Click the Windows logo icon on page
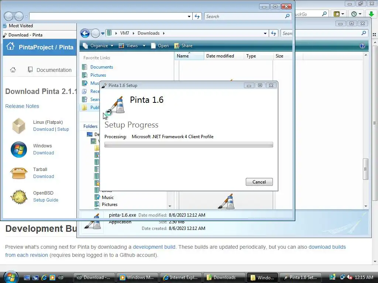The width and height of the screenshot is (378, 283). [x=19, y=150]
